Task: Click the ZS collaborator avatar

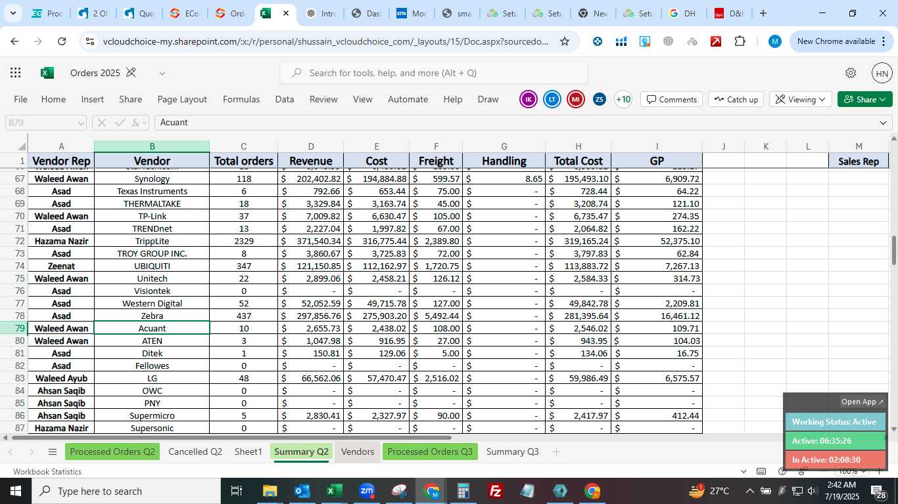Action: (x=599, y=99)
